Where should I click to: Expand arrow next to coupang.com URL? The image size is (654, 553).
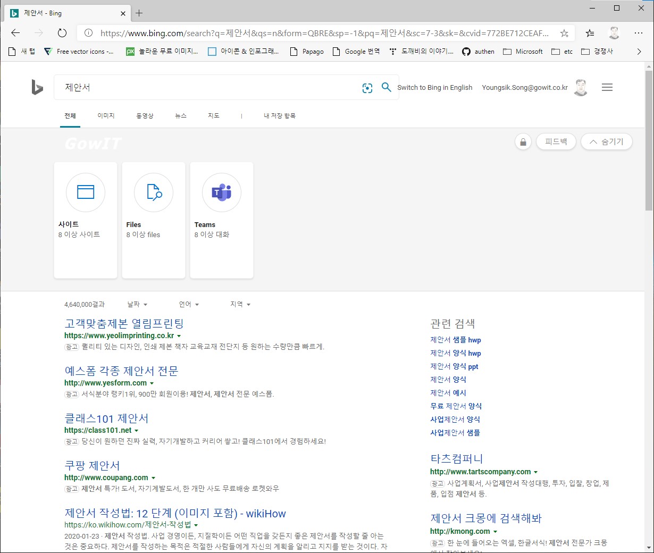[153, 478]
